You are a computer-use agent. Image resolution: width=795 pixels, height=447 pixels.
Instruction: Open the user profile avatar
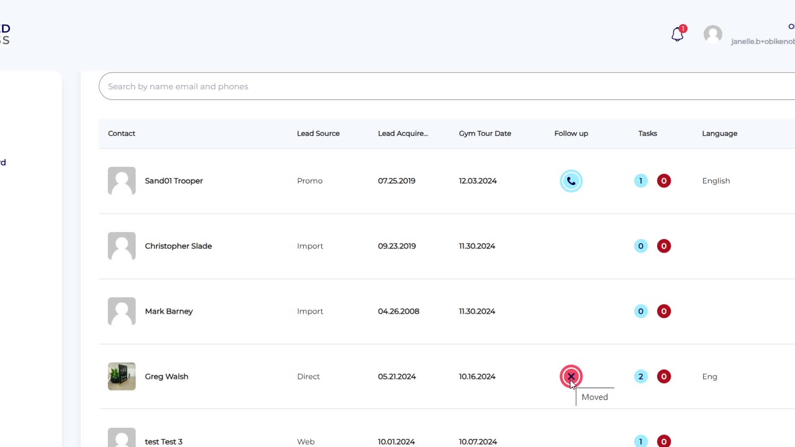pyautogui.click(x=713, y=34)
